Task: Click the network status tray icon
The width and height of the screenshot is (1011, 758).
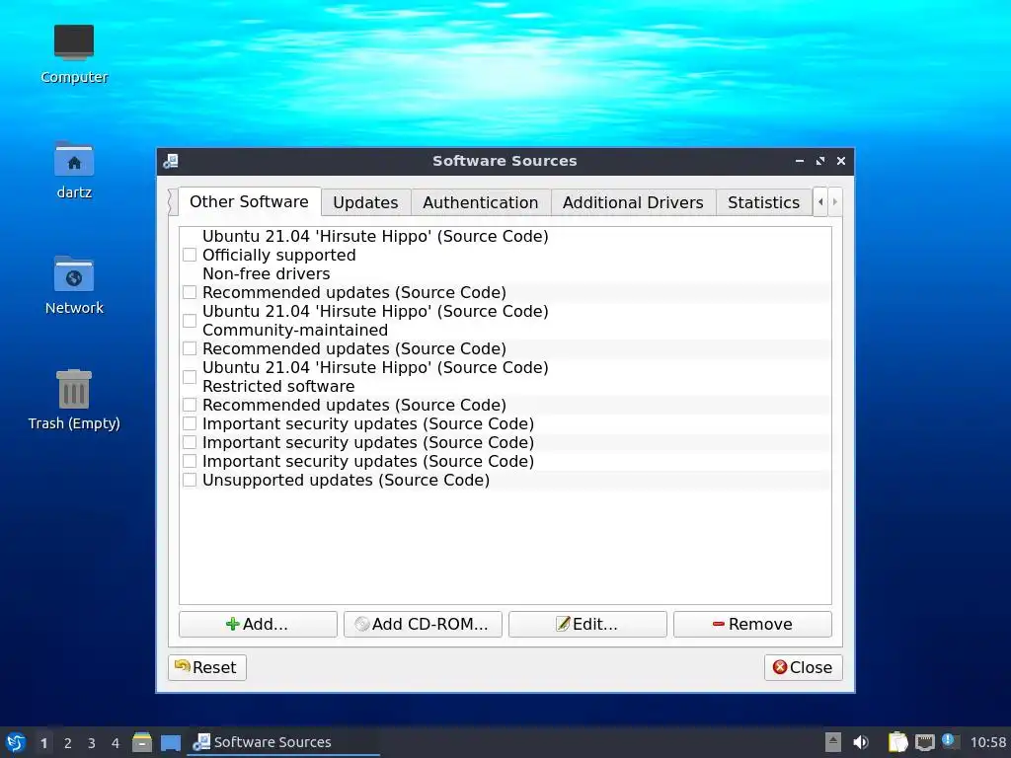Action: click(924, 742)
